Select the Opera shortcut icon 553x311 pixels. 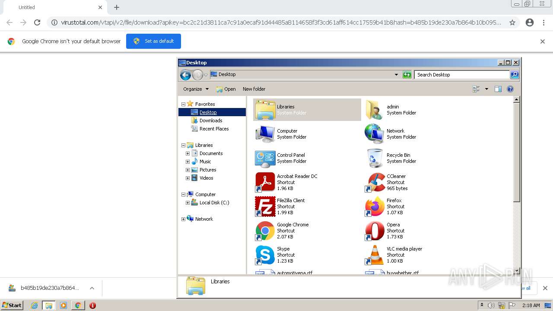pyautogui.click(x=375, y=231)
